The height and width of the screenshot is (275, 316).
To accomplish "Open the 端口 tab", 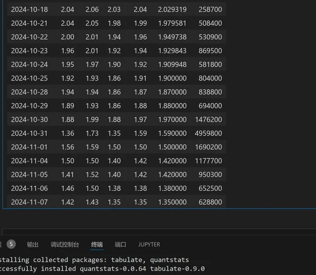I will tap(120, 245).
